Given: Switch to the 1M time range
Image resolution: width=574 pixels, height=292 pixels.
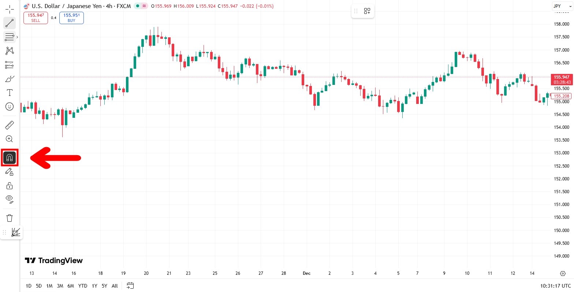Looking at the screenshot, I should coord(49,286).
